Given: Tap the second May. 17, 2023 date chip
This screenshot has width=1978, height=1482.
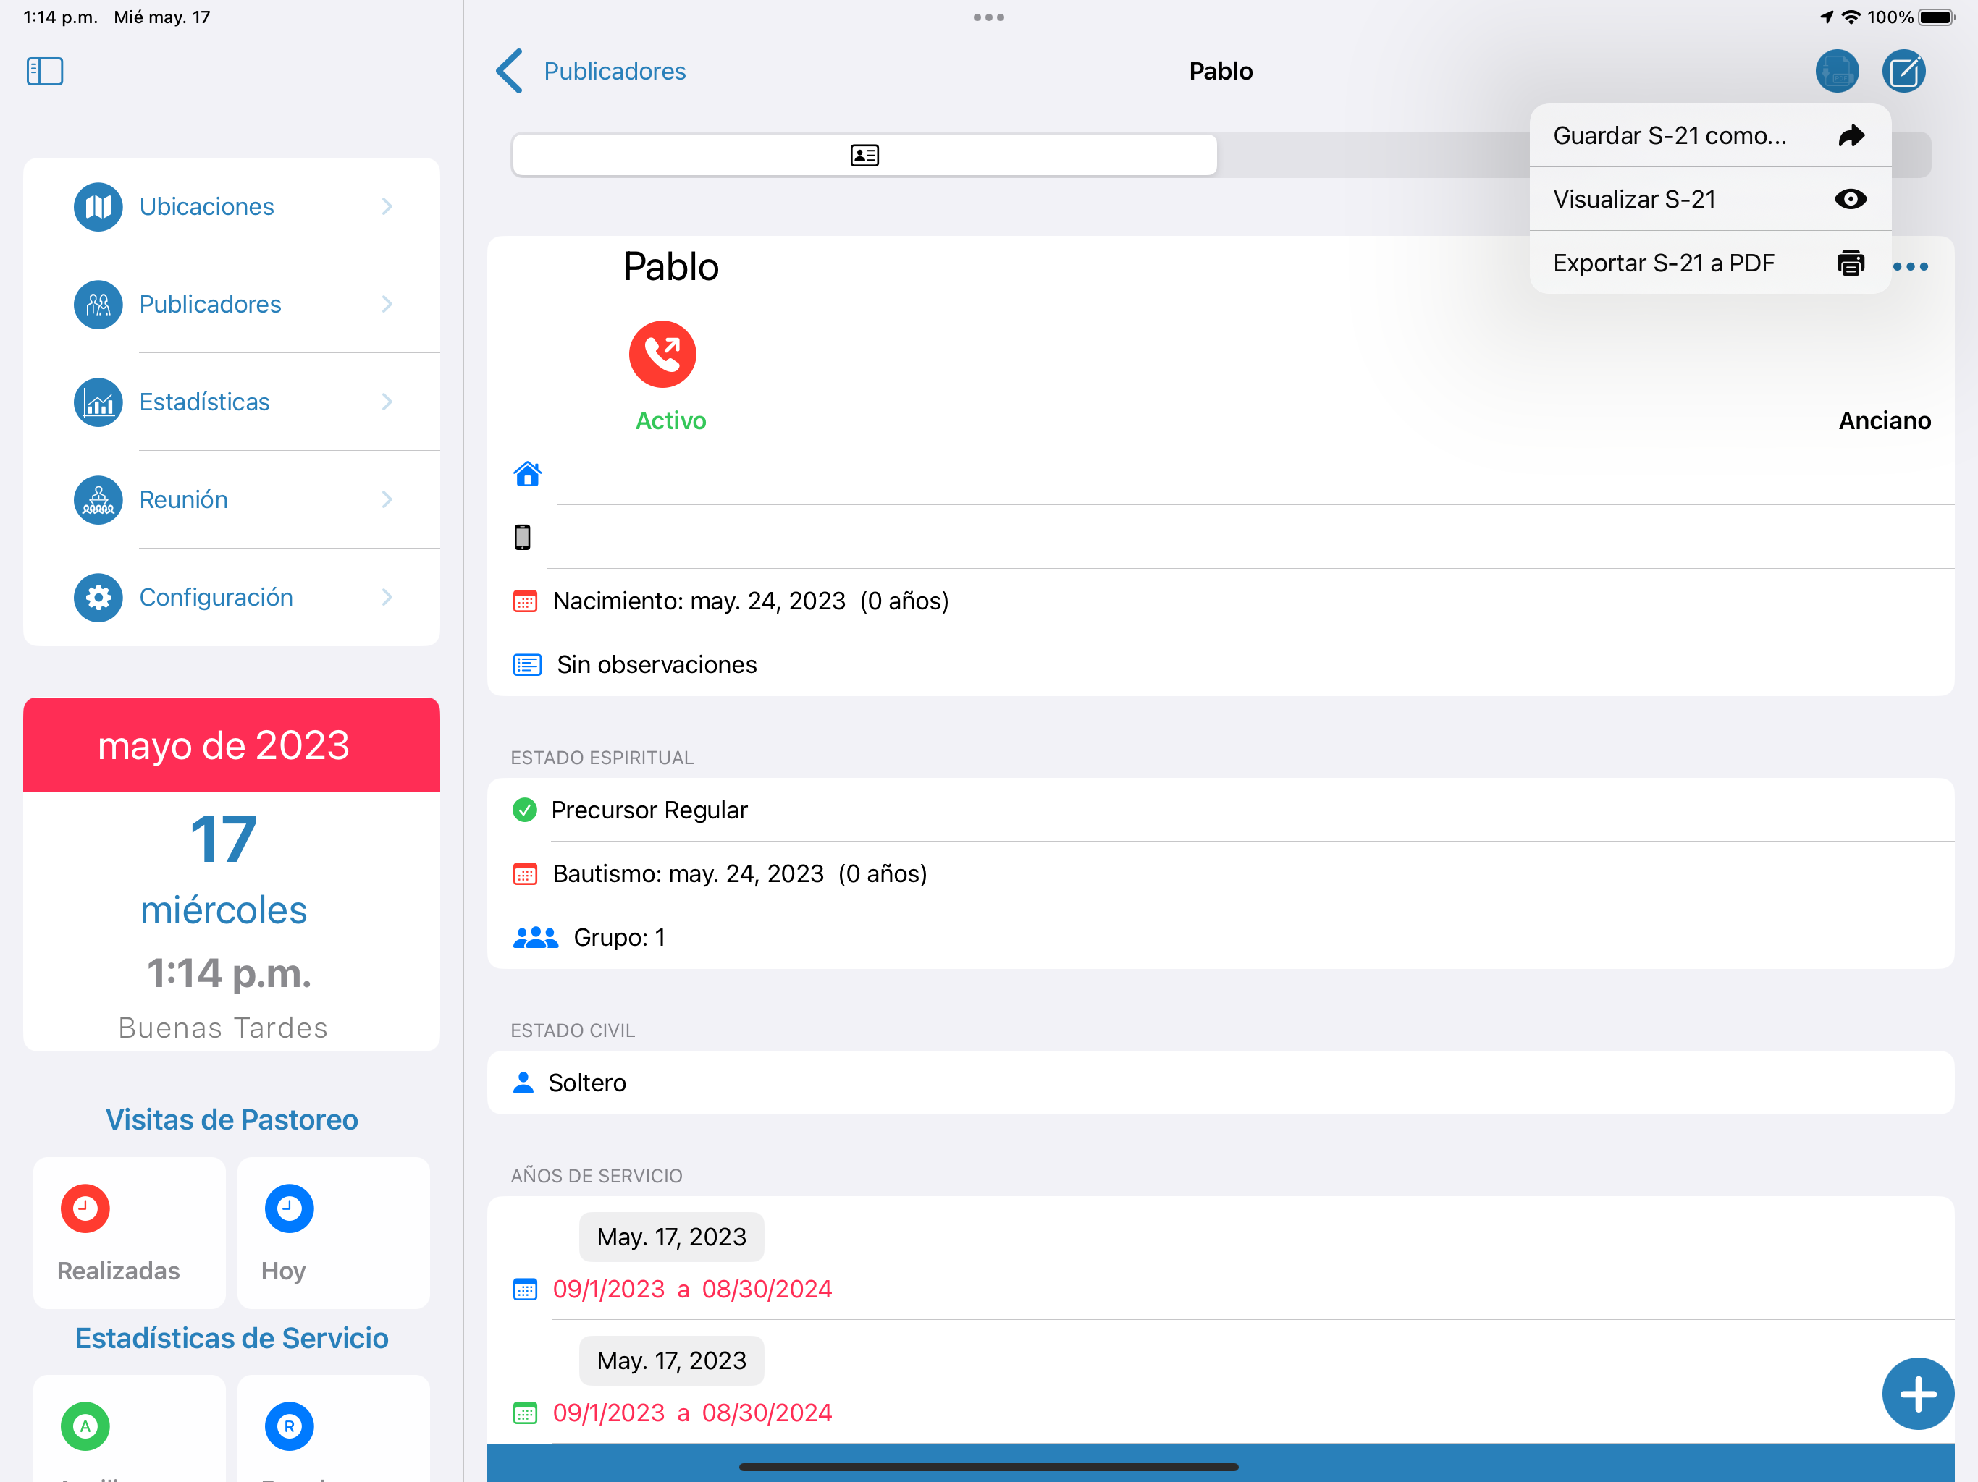Looking at the screenshot, I should (672, 1360).
